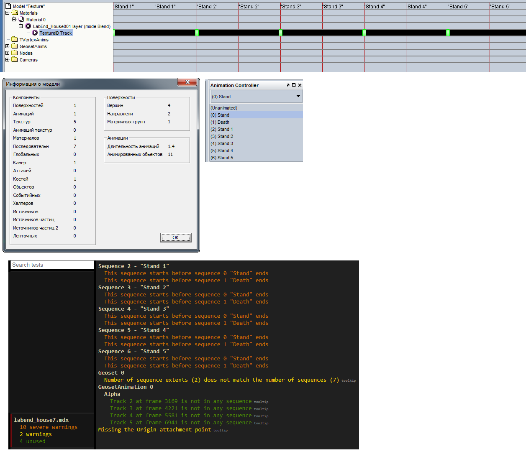Screen dimensions: 526x454
Task: Choose (Unanimated) in animation list
Action: coord(256,108)
